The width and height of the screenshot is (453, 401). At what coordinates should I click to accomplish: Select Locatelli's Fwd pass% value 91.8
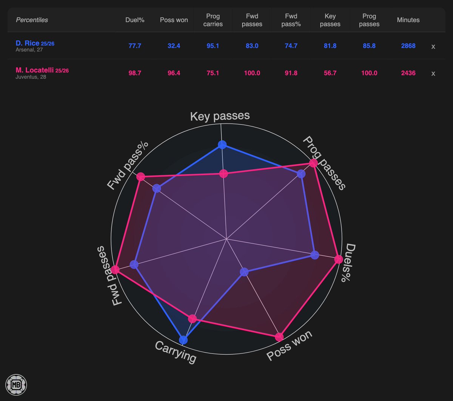pos(291,73)
